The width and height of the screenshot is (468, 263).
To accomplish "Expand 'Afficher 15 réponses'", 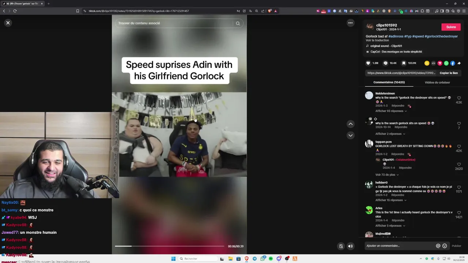I will 391,200.
